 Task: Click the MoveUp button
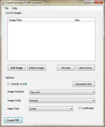(66, 68)
